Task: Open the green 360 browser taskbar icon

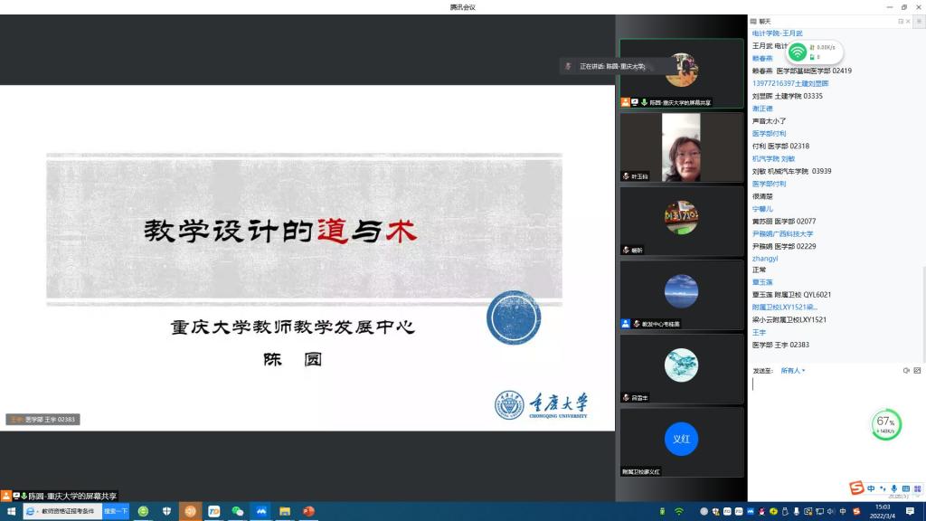Action: [x=143, y=512]
